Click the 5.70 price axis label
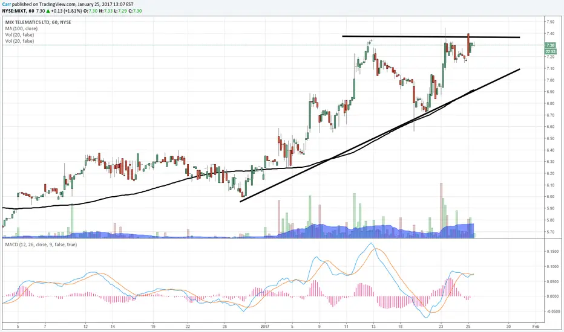 pyautogui.click(x=550, y=232)
